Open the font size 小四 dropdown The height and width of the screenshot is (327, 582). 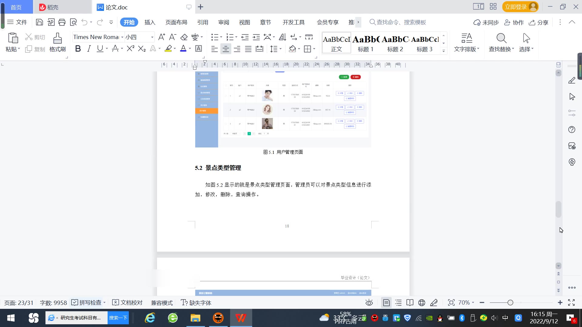coord(152,37)
